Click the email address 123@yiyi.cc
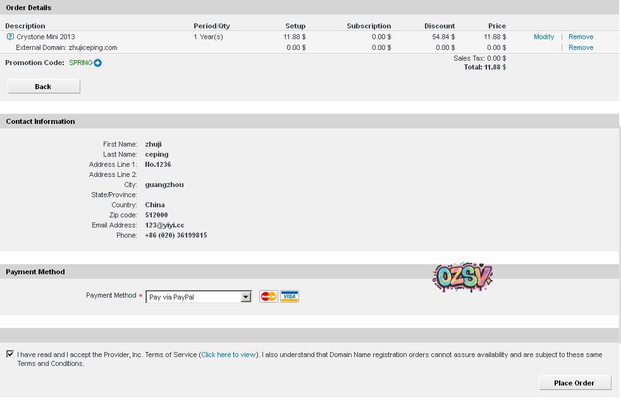 [x=164, y=225]
